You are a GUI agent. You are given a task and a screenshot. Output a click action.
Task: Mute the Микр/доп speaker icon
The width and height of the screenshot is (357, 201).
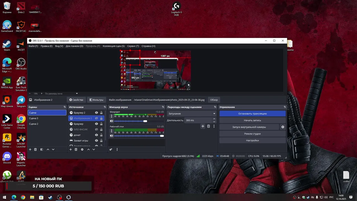(112, 121)
